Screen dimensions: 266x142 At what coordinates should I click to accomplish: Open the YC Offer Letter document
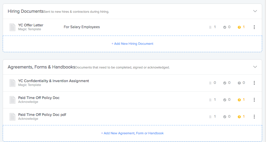tap(31, 25)
